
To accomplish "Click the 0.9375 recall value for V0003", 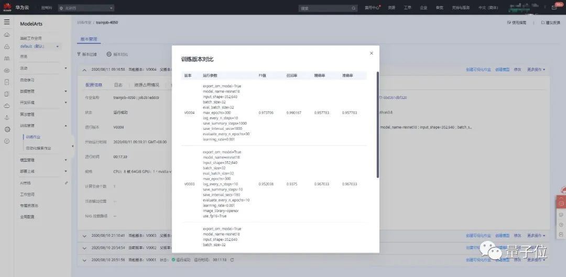I will tap(292, 184).
